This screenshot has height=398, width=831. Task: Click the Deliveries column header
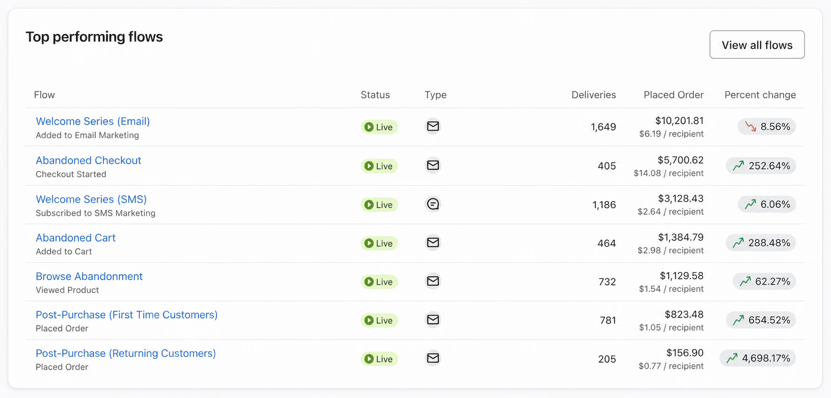(x=594, y=95)
